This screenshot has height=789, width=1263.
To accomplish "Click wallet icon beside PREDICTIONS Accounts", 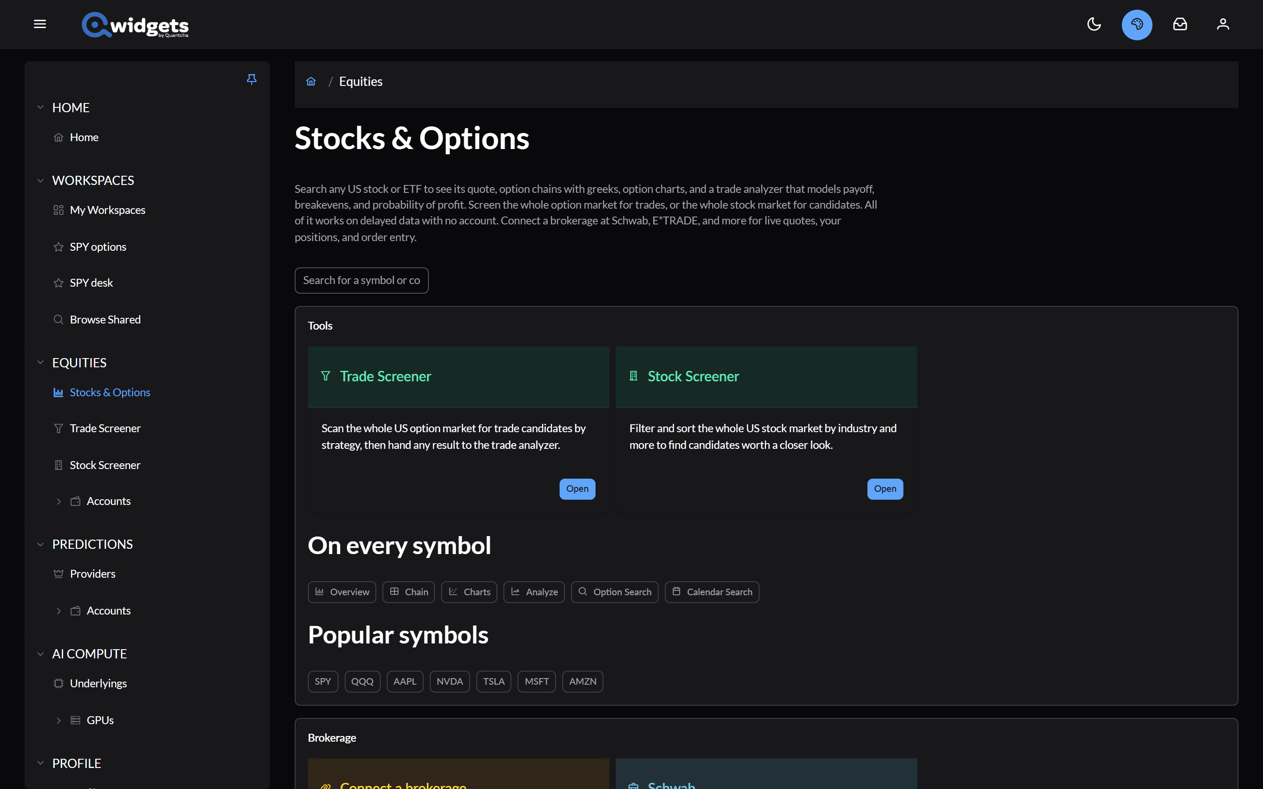I will pyautogui.click(x=76, y=611).
